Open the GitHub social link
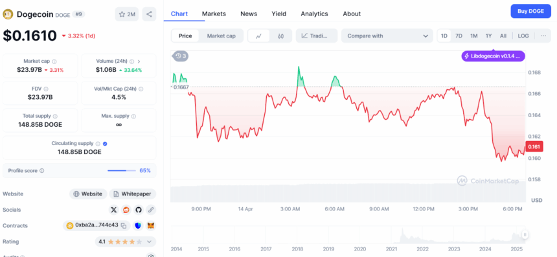Image resolution: width=557 pixels, height=257 pixels. coord(139,210)
